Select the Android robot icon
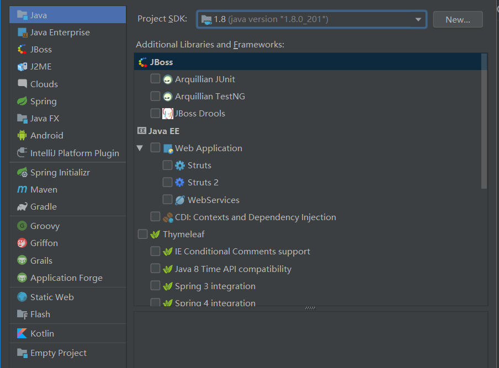Image resolution: width=499 pixels, height=368 pixels. (x=22, y=135)
